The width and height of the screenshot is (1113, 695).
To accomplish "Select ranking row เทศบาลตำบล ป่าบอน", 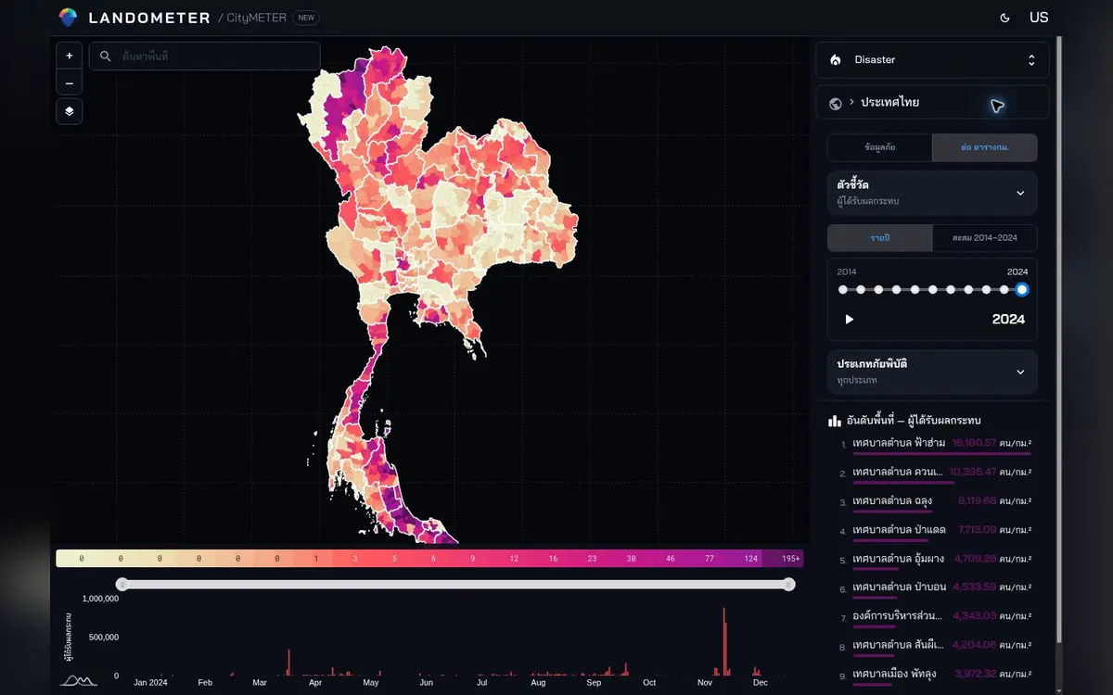I will (x=936, y=590).
